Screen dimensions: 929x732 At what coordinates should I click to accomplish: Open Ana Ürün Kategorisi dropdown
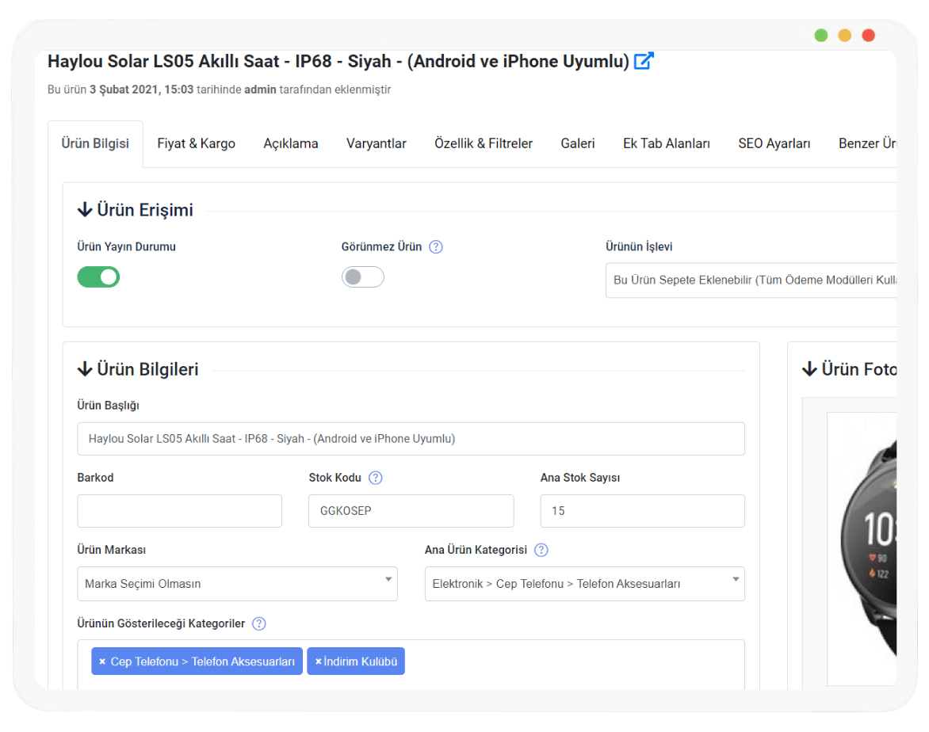pyautogui.click(x=584, y=584)
